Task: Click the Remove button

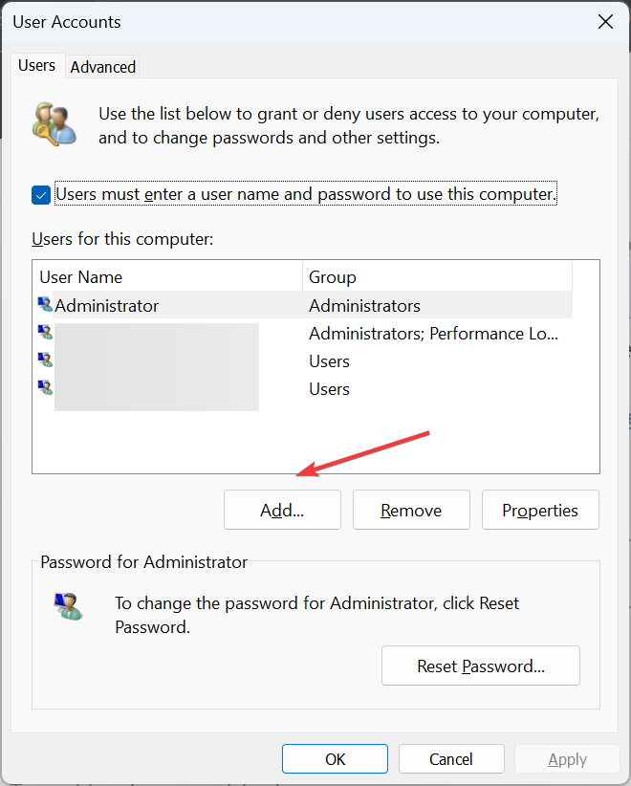Action: pos(411,510)
